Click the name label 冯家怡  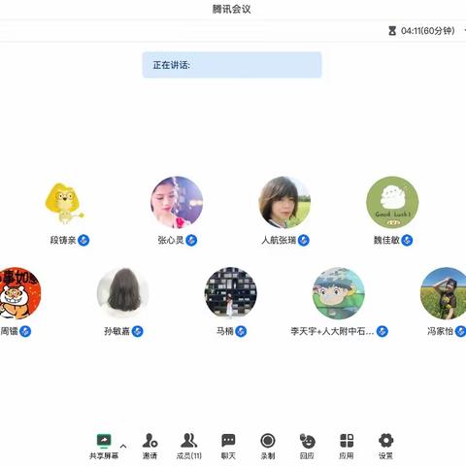click(441, 331)
